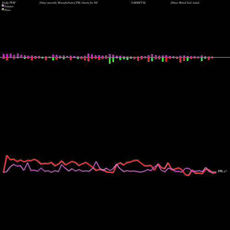Click the SARMETAL symbol text
This screenshot has height=230, width=230.
(138, 3)
